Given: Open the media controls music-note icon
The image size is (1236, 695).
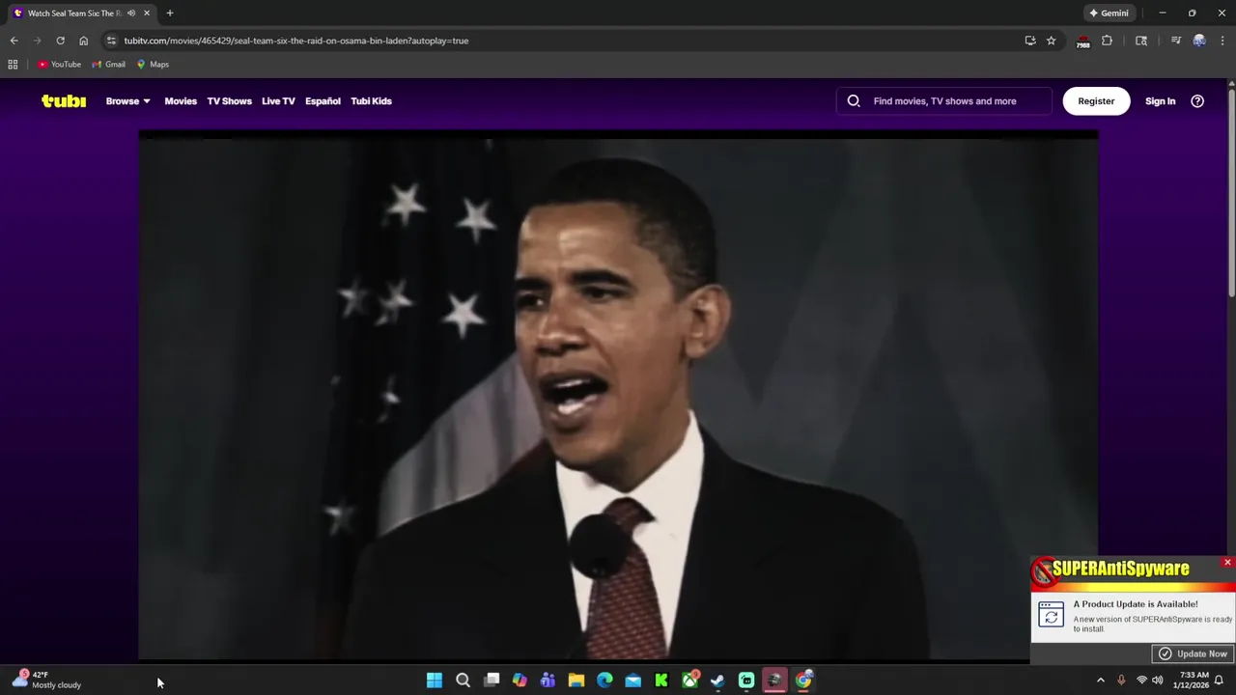Looking at the screenshot, I should coord(1175,41).
